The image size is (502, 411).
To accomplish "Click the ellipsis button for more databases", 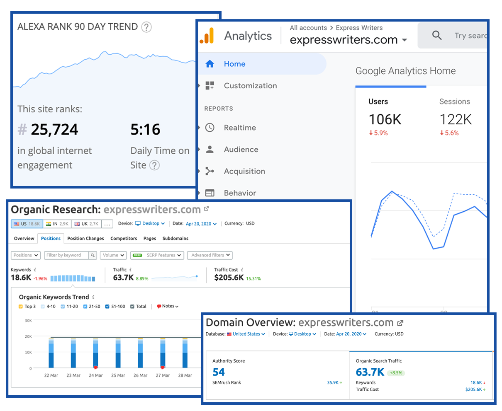I will click(x=107, y=224).
